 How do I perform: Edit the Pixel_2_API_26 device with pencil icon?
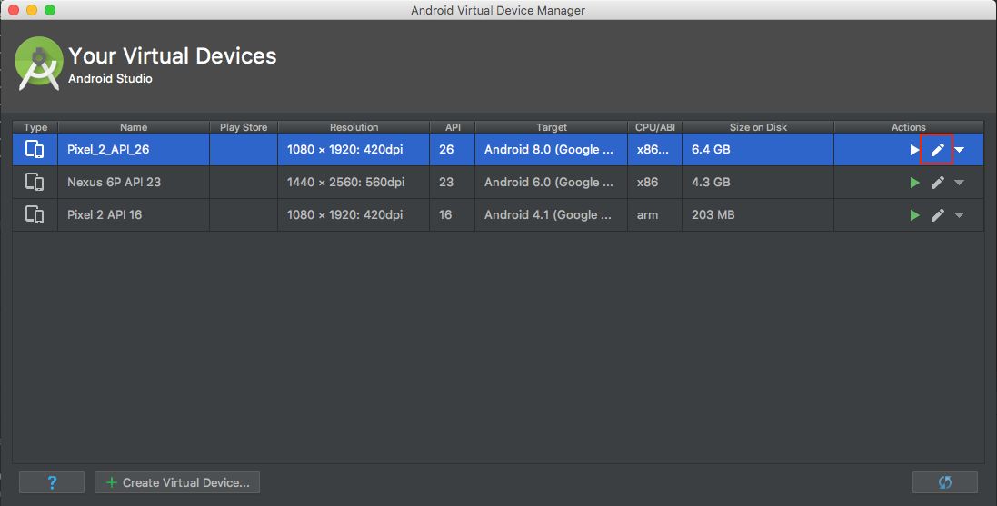click(937, 150)
